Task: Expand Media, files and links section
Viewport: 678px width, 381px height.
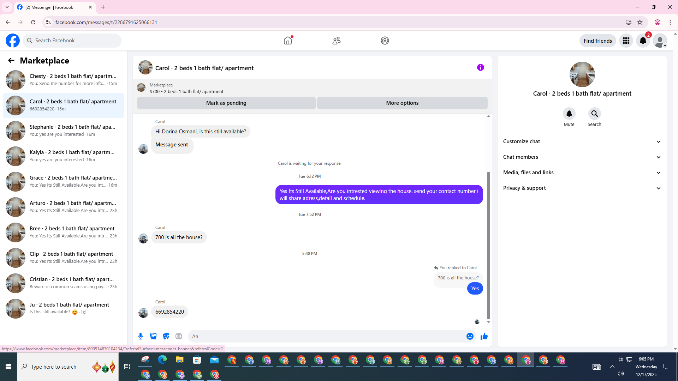Action: [582, 173]
